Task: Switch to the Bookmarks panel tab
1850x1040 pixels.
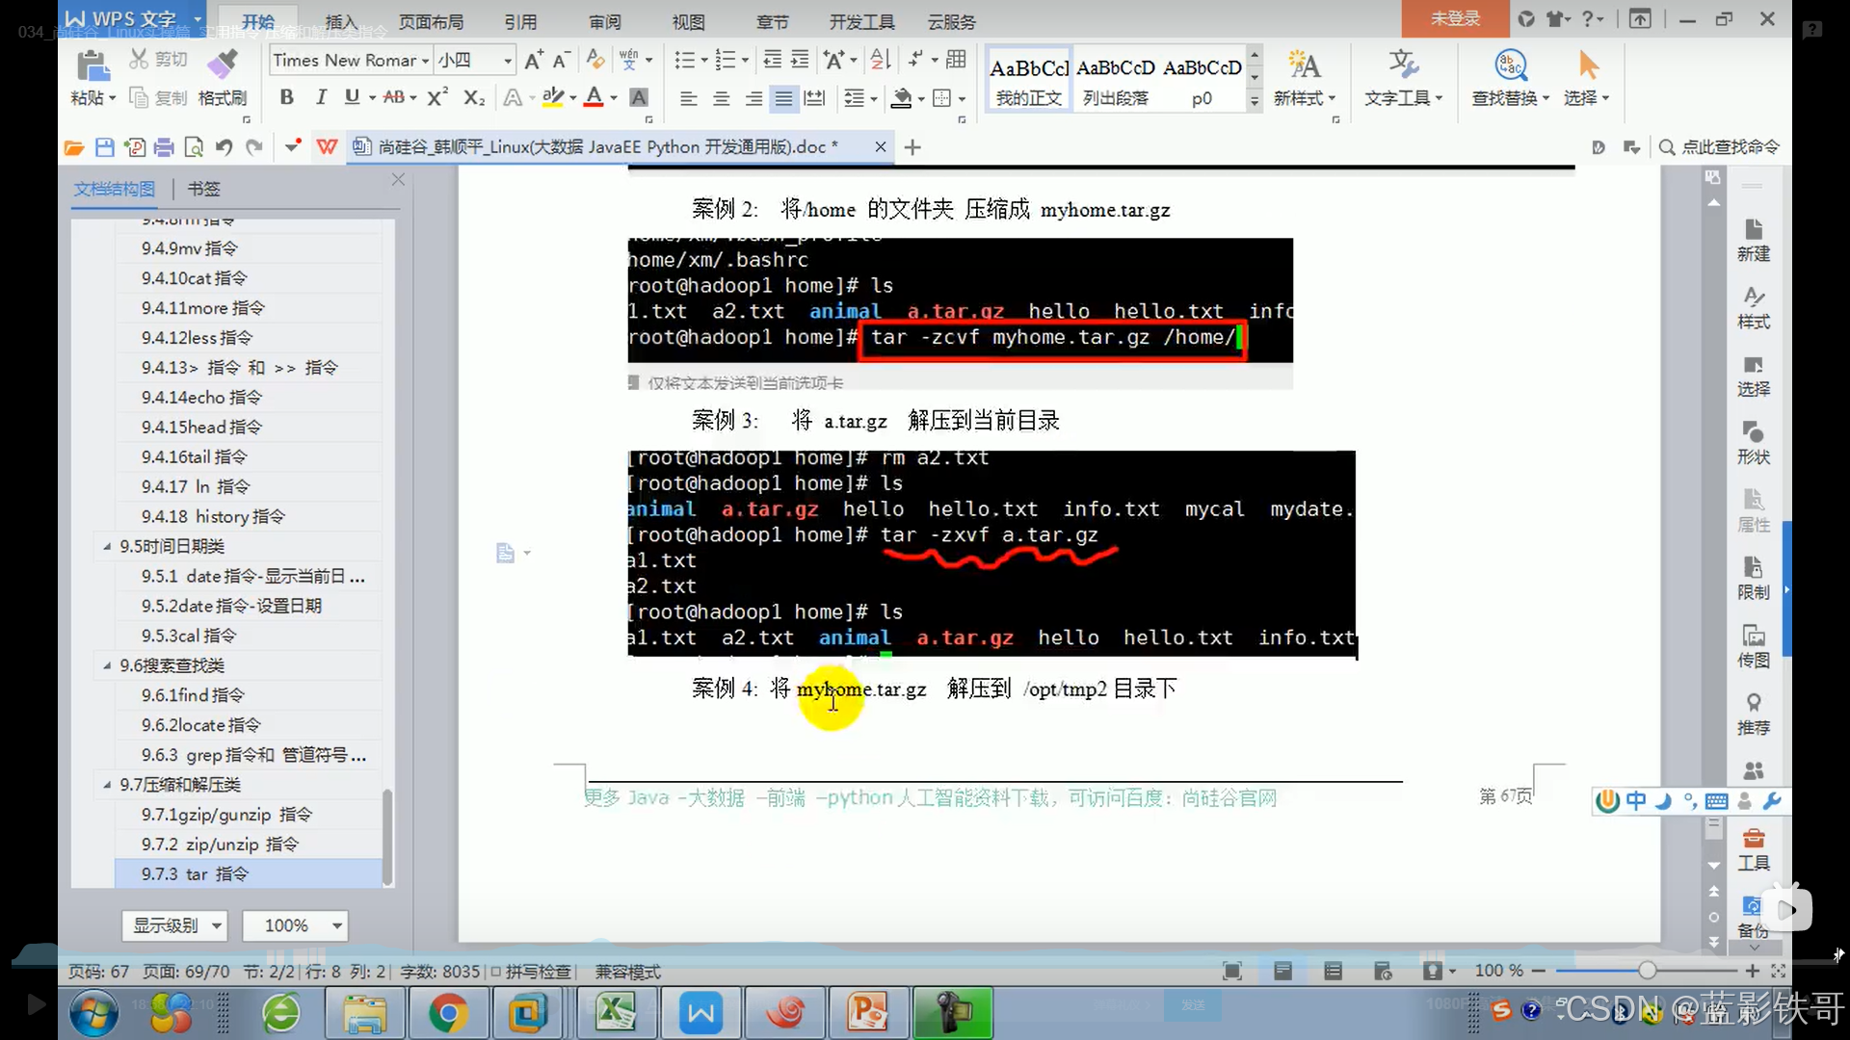Action: (203, 189)
